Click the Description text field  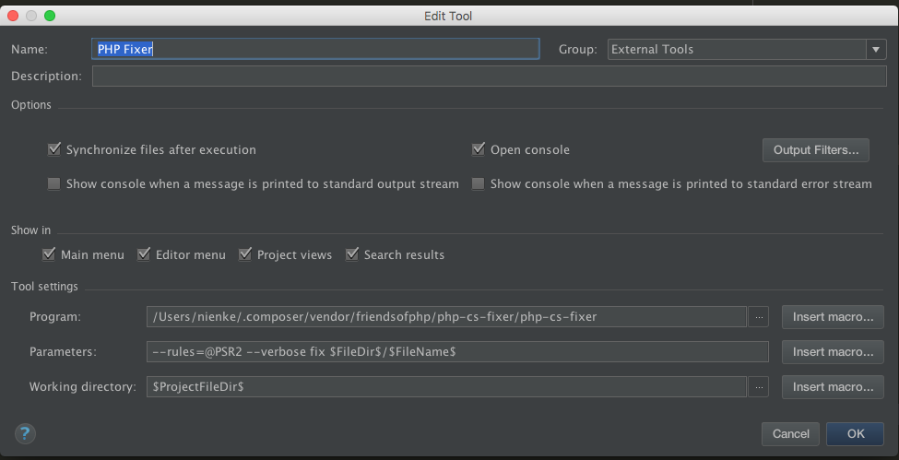[x=489, y=77]
